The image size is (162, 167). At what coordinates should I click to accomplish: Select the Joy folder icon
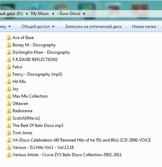tap(9, 89)
